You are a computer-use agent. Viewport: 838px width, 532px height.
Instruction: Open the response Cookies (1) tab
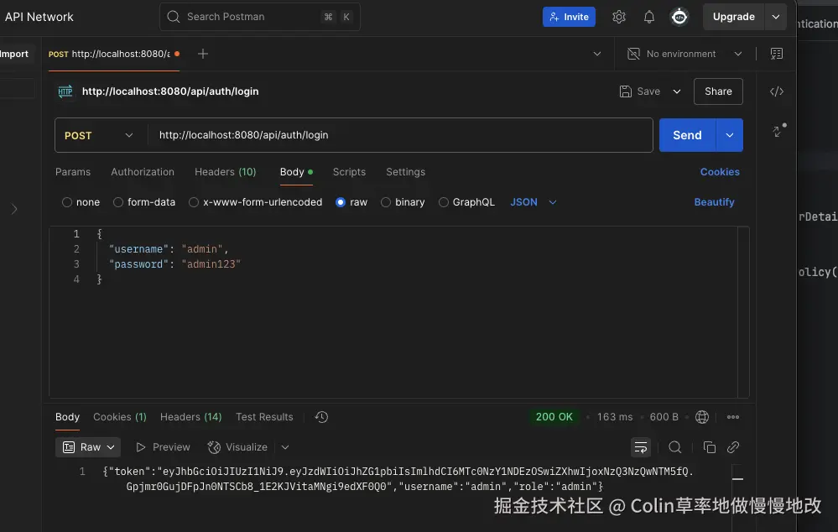120,417
